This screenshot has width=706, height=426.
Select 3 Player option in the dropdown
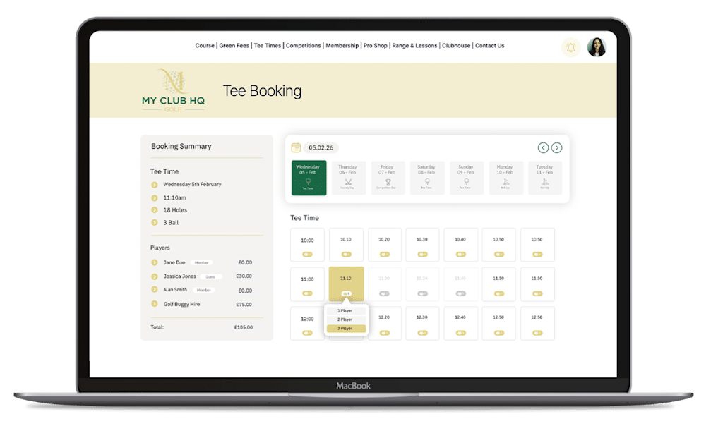(346, 329)
